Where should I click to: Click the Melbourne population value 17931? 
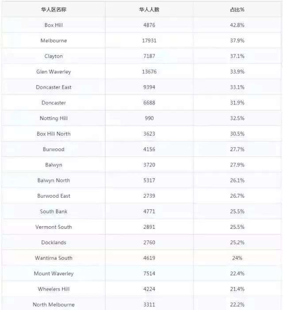click(149, 41)
